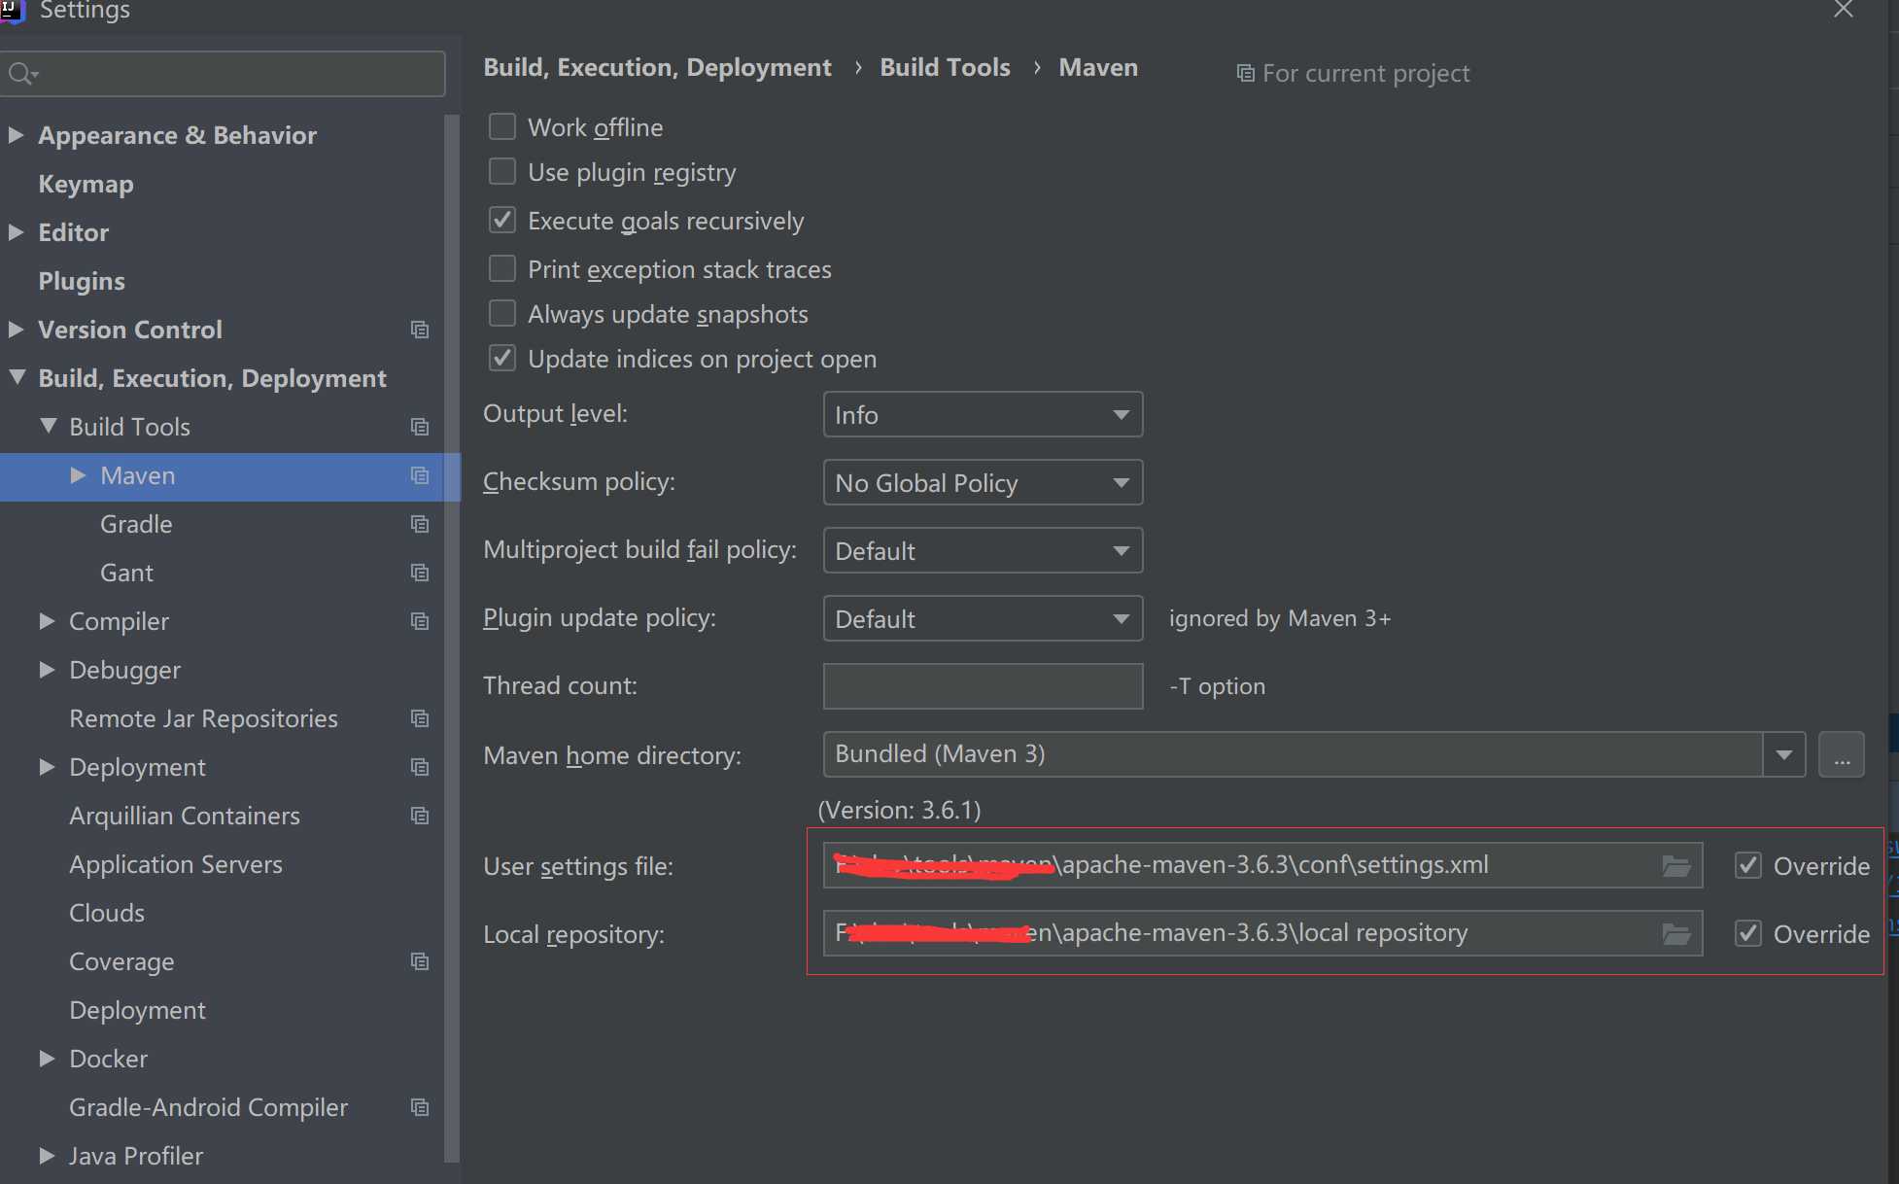Click project-level icon beside Compiler
The width and height of the screenshot is (1899, 1184).
pos(420,621)
